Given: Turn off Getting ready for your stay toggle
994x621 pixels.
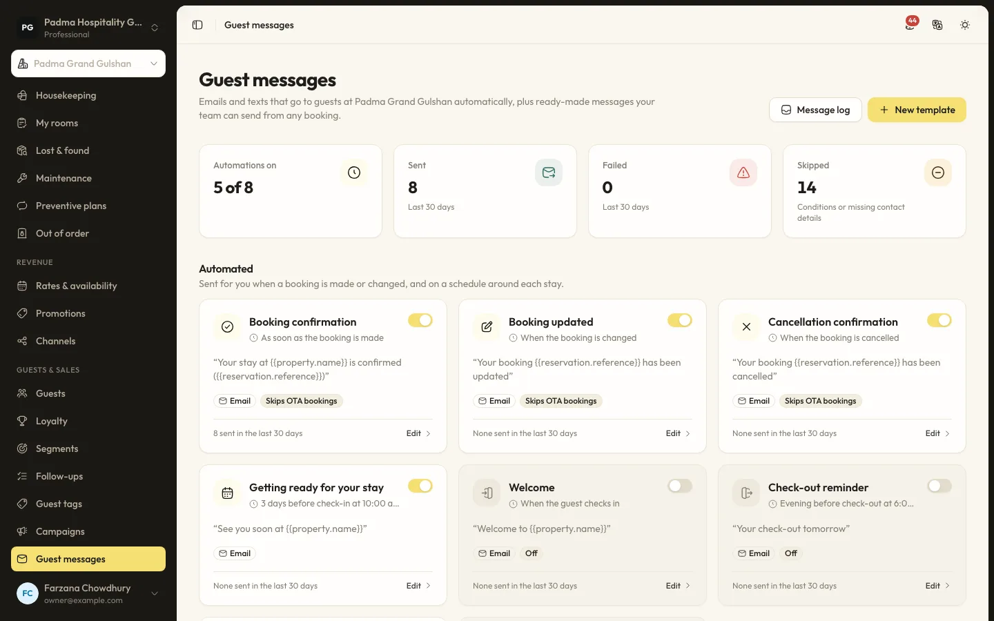Looking at the screenshot, I should point(420,486).
